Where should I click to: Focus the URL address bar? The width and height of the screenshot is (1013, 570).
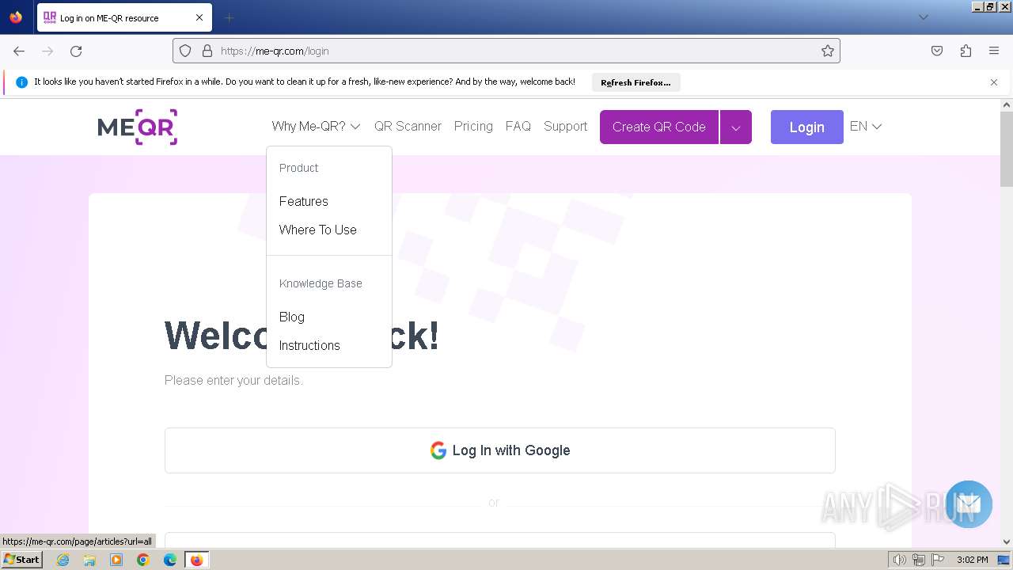(518, 51)
